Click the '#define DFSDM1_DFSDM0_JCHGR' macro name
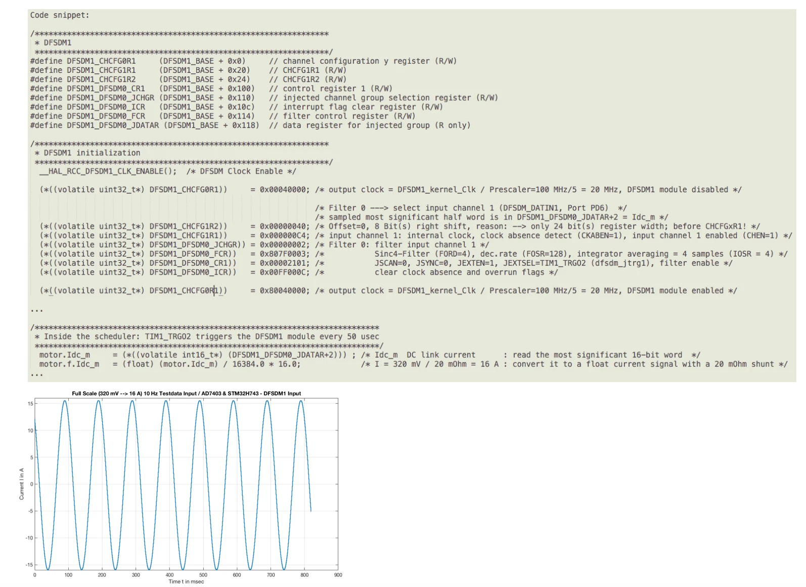The width and height of the screenshot is (806, 587). tap(92, 98)
